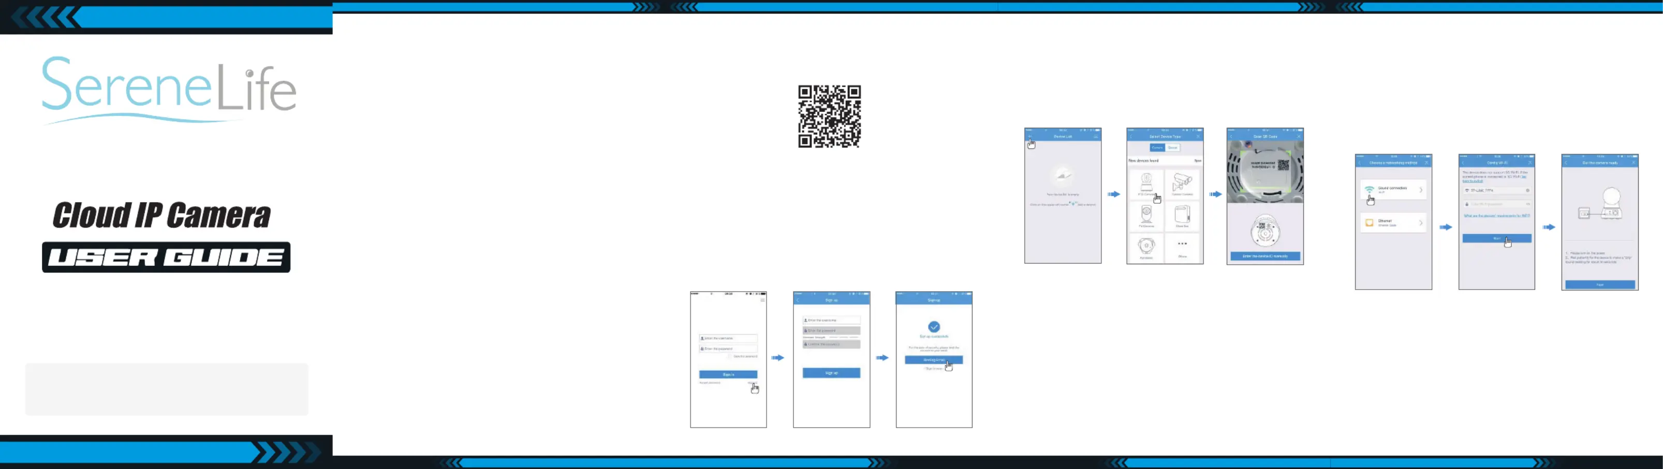Check the Save the password checkbox
Viewport: 1663px width, 469px height.
730,356
